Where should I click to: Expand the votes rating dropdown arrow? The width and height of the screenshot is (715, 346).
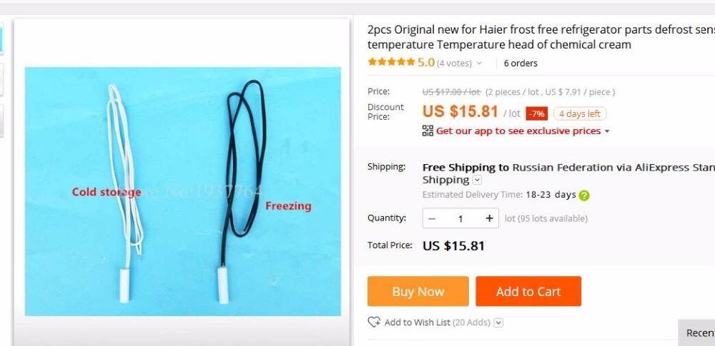click(x=479, y=63)
